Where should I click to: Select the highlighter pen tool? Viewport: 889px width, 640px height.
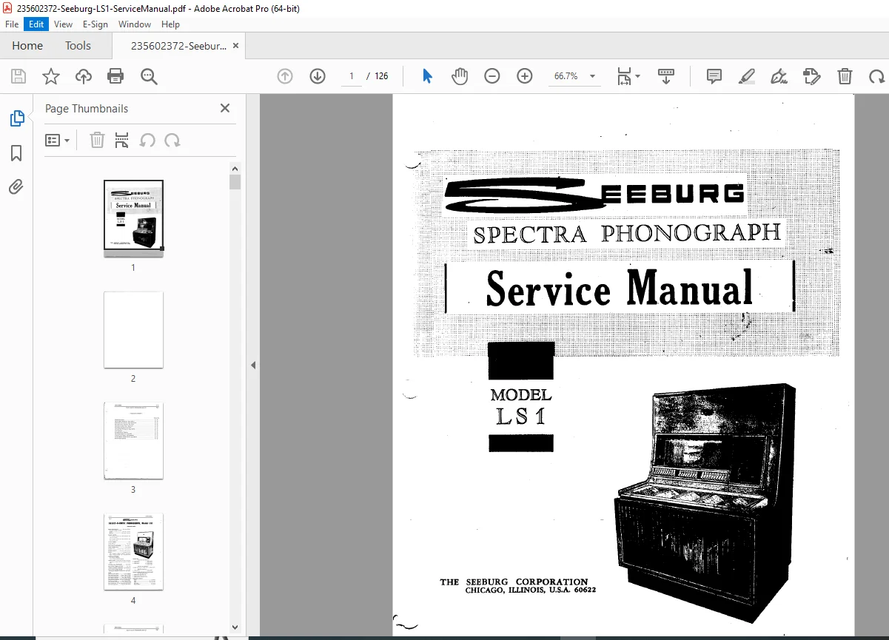click(746, 76)
